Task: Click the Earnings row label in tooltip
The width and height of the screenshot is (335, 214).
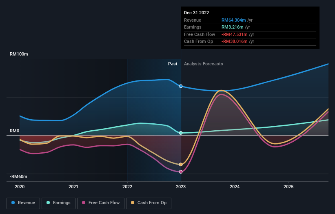Action: (193, 27)
